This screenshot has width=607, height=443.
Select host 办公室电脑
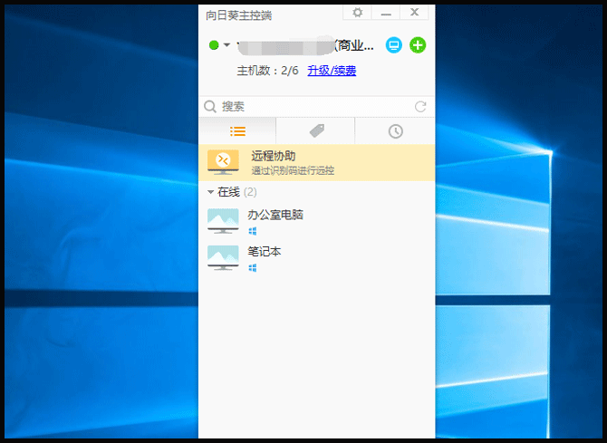pyautogui.click(x=317, y=221)
